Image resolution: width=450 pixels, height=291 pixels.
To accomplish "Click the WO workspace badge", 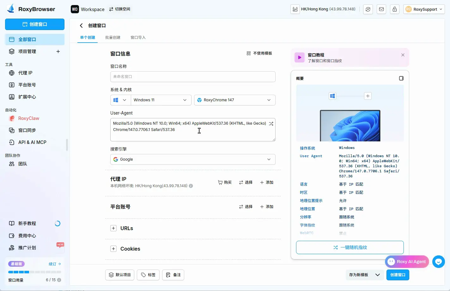I will (x=75, y=9).
